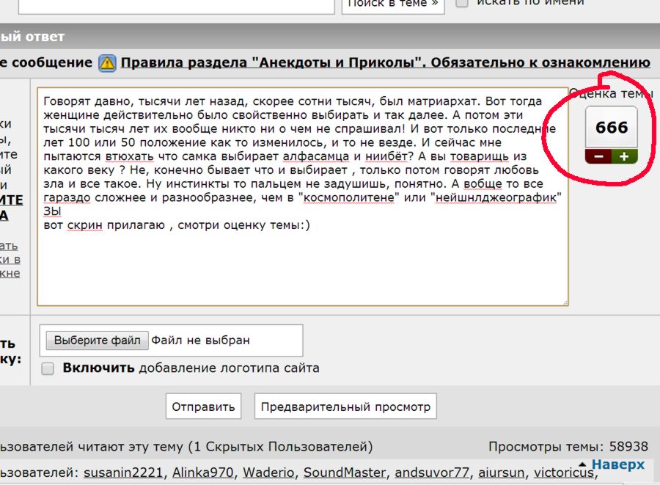Open user aiursun profile
The image size is (660, 485).
click(501, 473)
